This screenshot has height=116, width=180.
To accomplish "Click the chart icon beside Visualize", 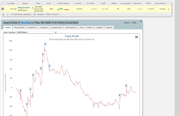I will click(34, 14).
